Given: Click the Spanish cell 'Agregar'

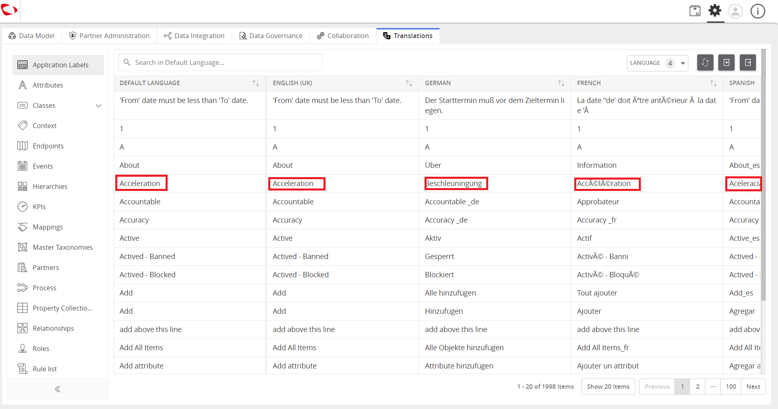Looking at the screenshot, I should click(x=742, y=311).
